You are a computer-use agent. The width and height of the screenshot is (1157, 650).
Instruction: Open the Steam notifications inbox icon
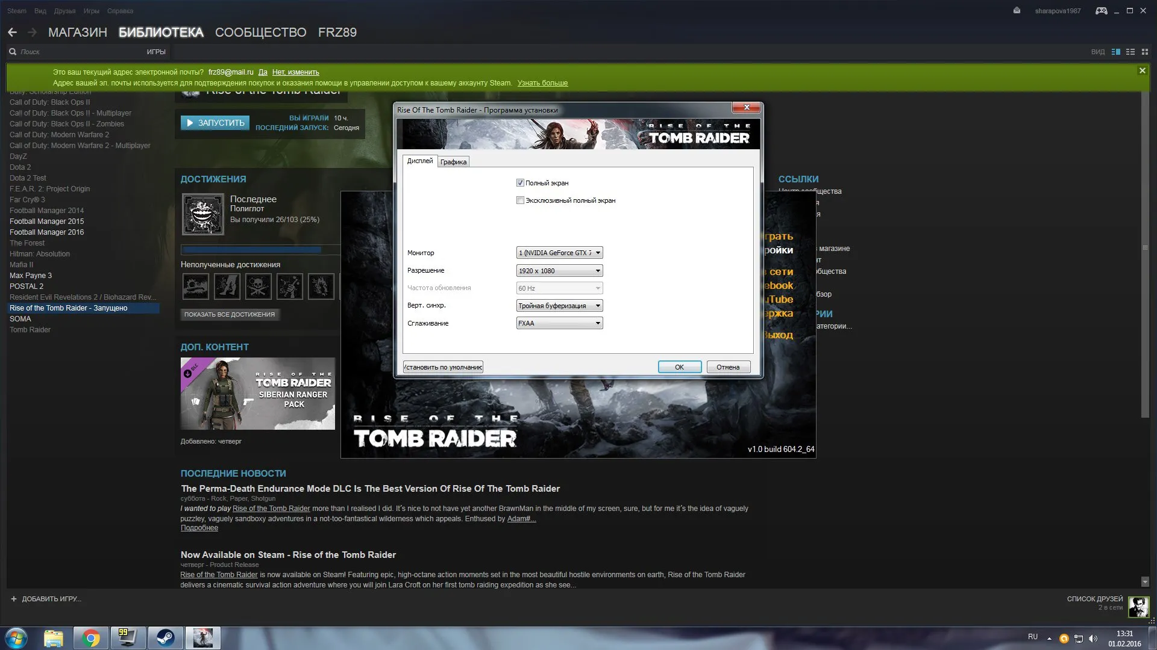coord(1017,11)
